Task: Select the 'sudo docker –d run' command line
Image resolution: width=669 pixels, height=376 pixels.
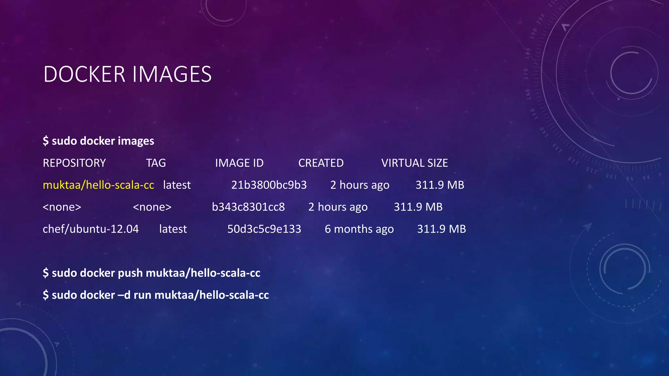Action: [156, 295]
